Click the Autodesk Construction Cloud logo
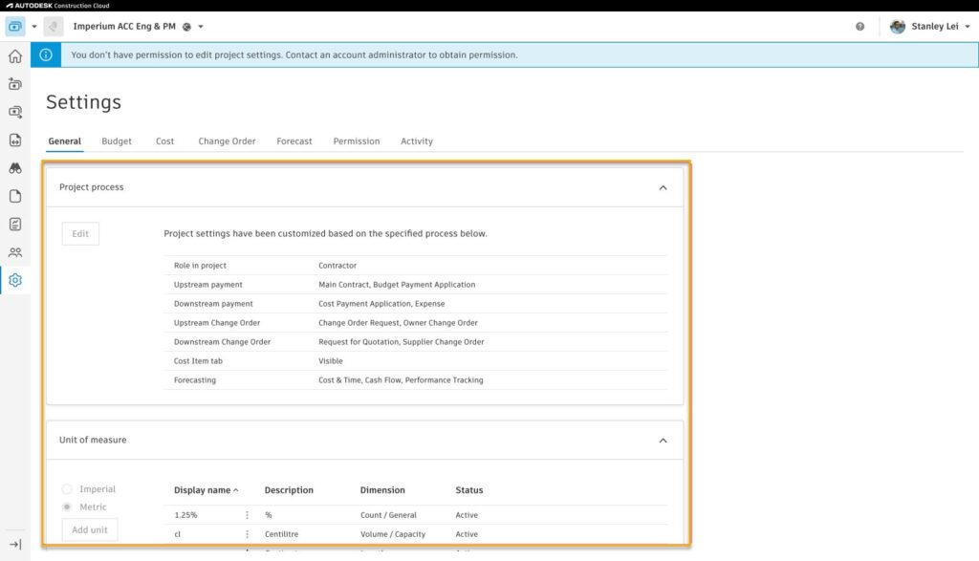This screenshot has height=561, width=979. click(x=57, y=5)
